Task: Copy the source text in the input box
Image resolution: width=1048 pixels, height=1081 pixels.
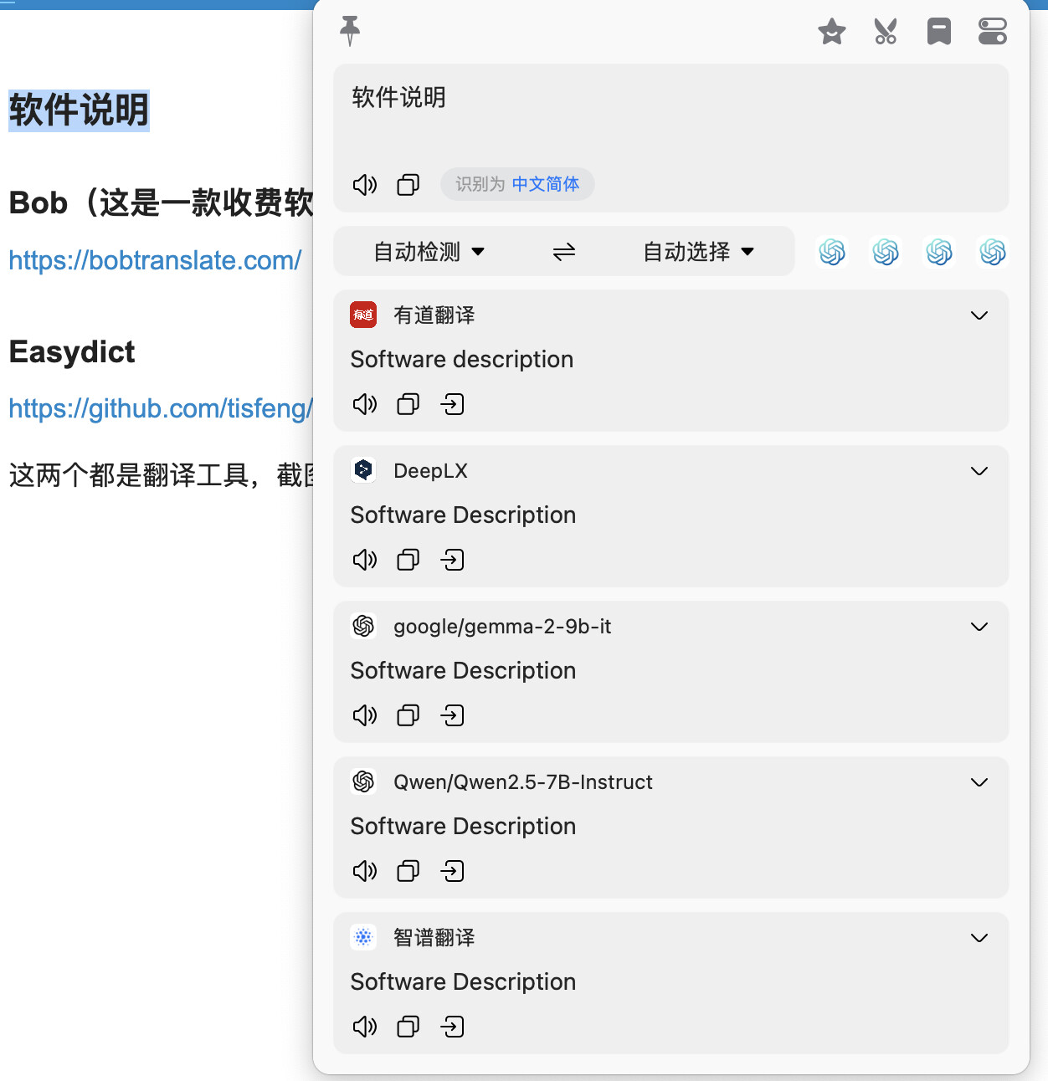Action: [x=408, y=184]
